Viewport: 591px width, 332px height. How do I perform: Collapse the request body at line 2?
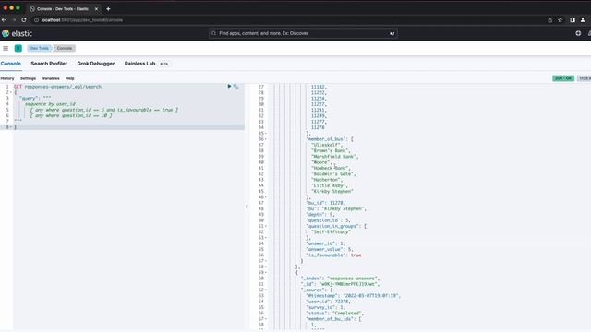[x=11, y=92]
